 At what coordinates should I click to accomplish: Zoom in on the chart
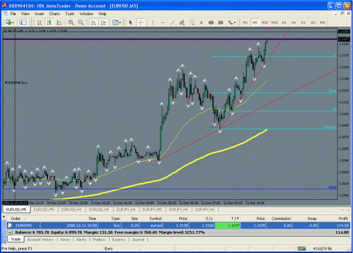[x=71, y=23]
